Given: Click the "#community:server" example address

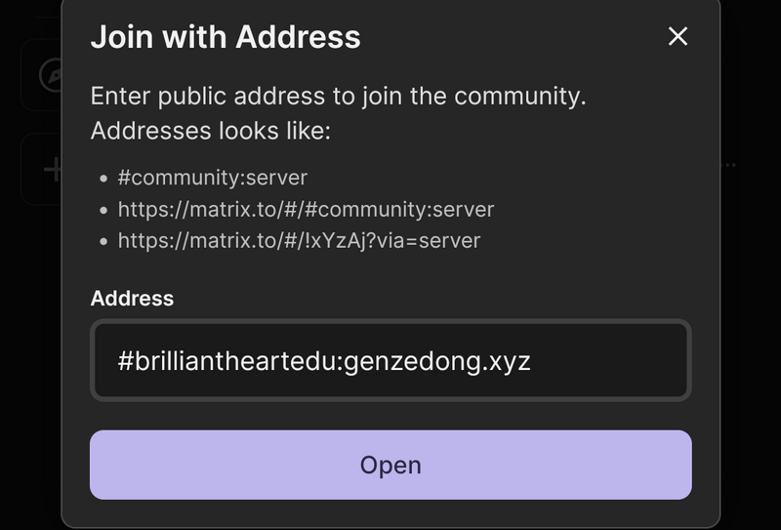Looking at the screenshot, I should coord(213,178).
